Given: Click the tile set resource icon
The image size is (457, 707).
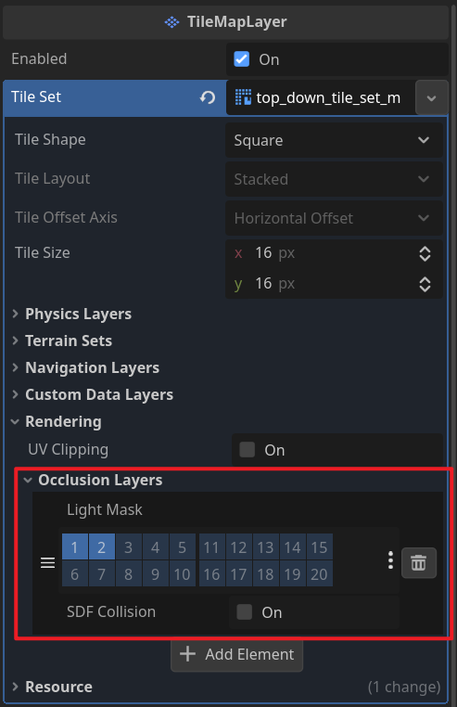Looking at the screenshot, I should coord(243,97).
